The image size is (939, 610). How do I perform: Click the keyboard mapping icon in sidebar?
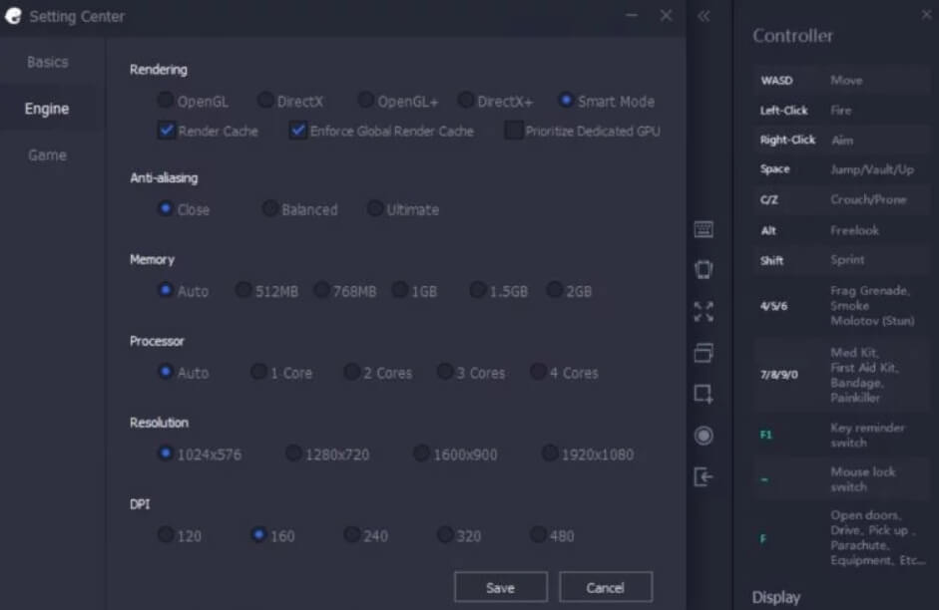click(x=704, y=230)
